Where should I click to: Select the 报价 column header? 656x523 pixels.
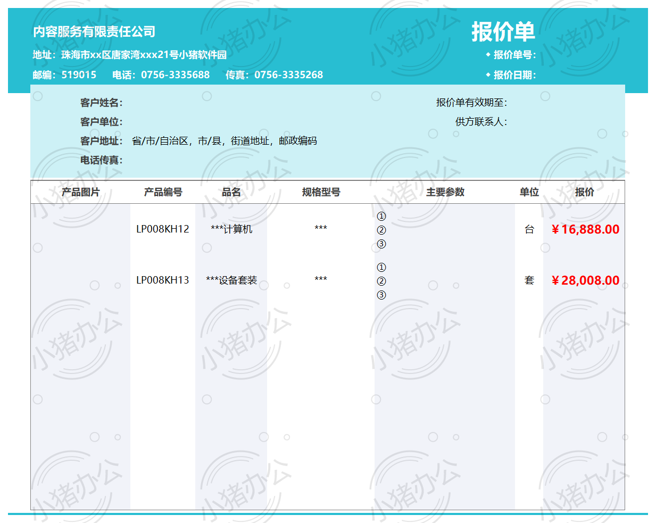point(584,192)
